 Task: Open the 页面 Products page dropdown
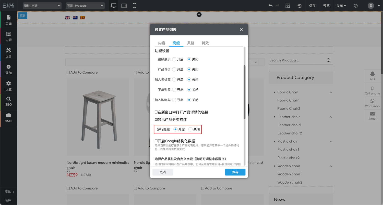click(x=85, y=6)
